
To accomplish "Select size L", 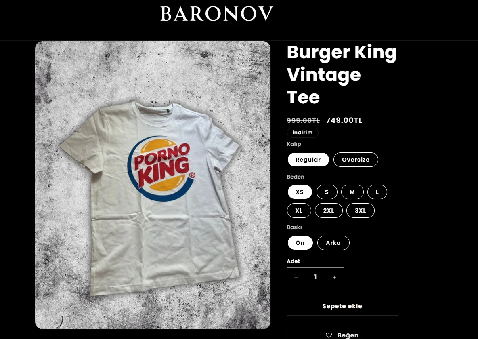I will point(377,192).
